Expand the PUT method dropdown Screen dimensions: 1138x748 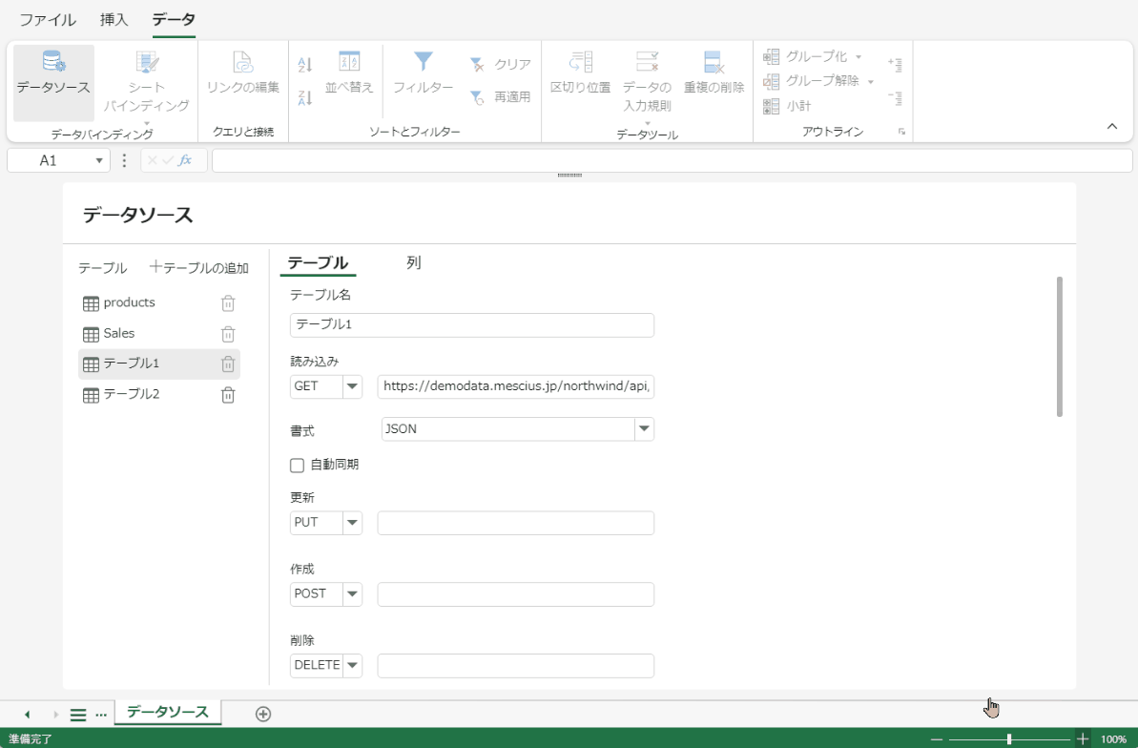pos(354,522)
